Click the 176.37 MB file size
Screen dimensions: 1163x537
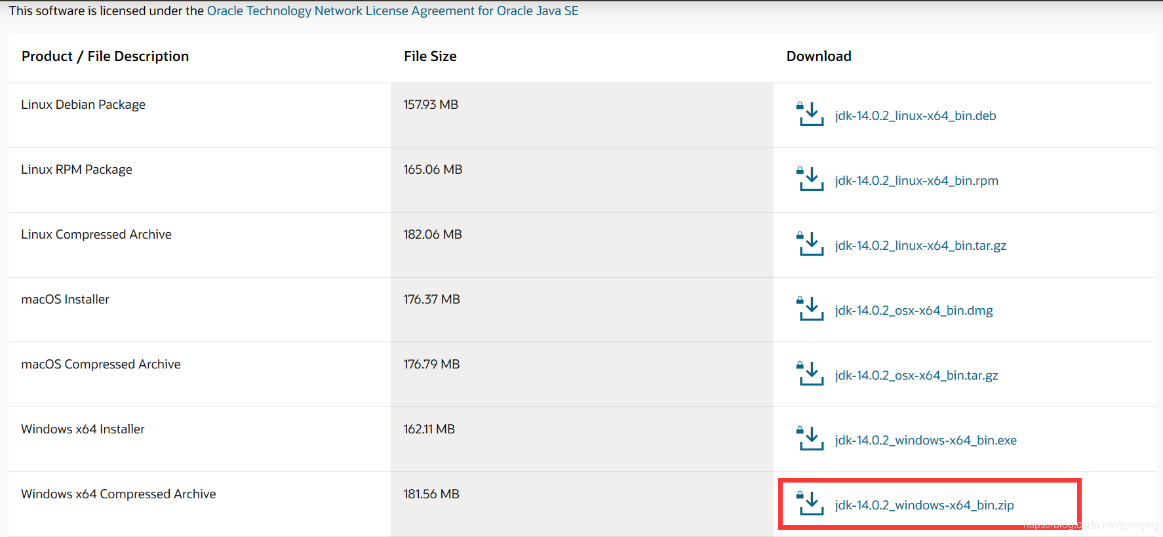[431, 299]
